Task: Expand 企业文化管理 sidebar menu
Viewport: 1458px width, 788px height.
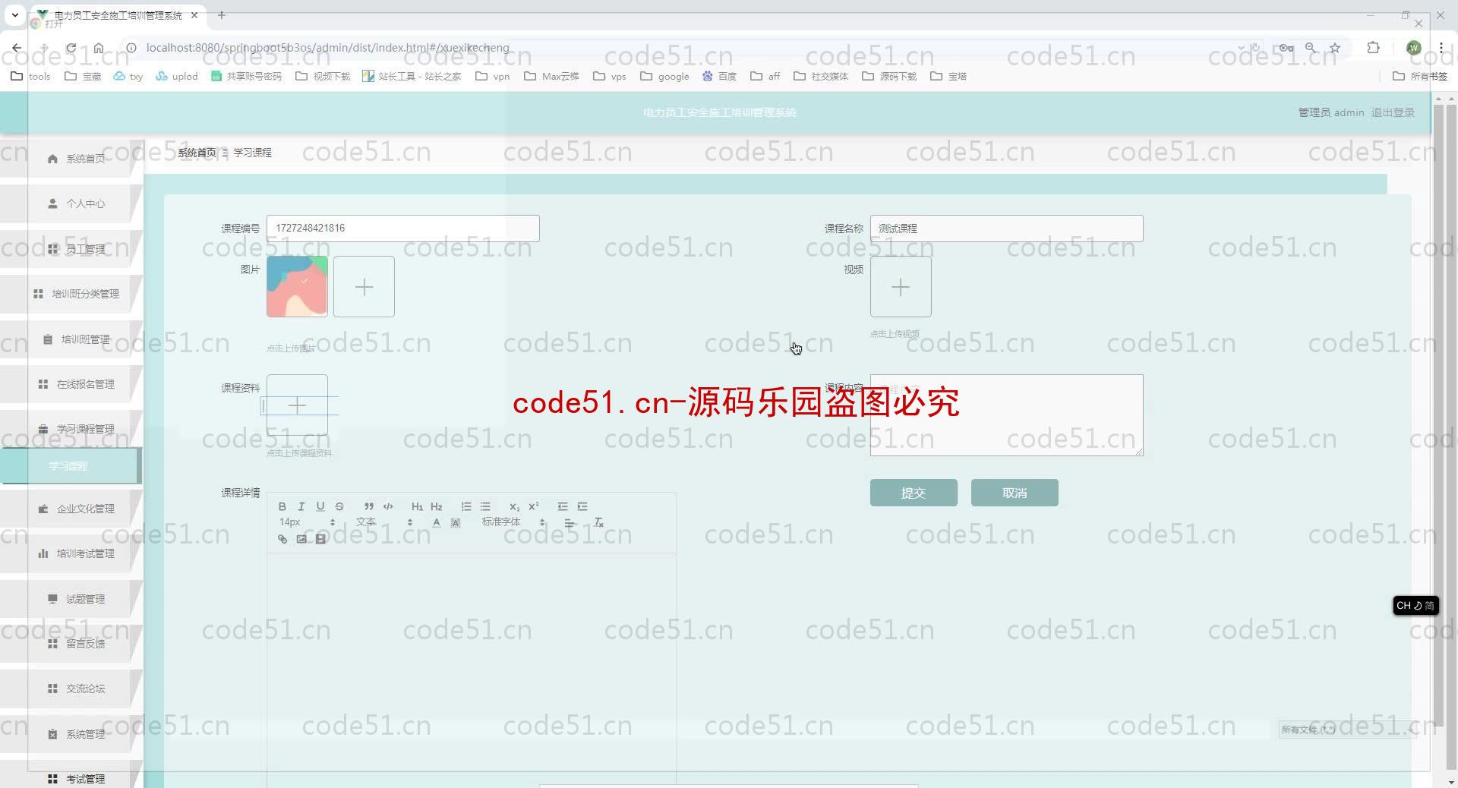Action: tap(72, 509)
